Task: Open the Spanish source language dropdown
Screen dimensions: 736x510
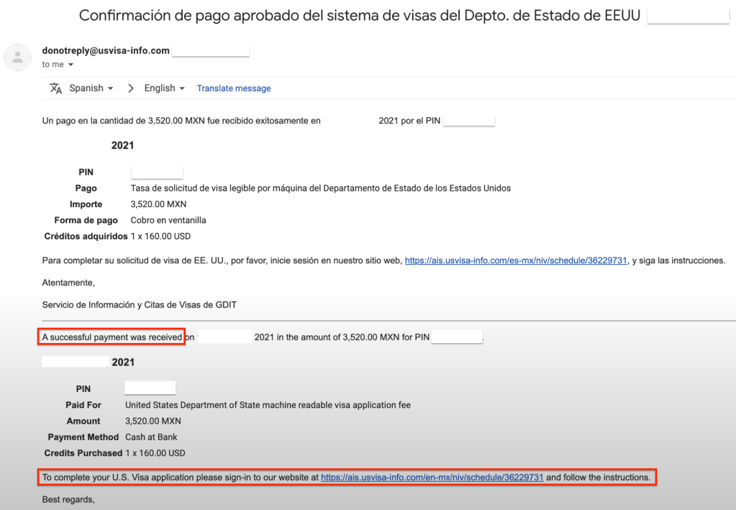Action: point(91,88)
